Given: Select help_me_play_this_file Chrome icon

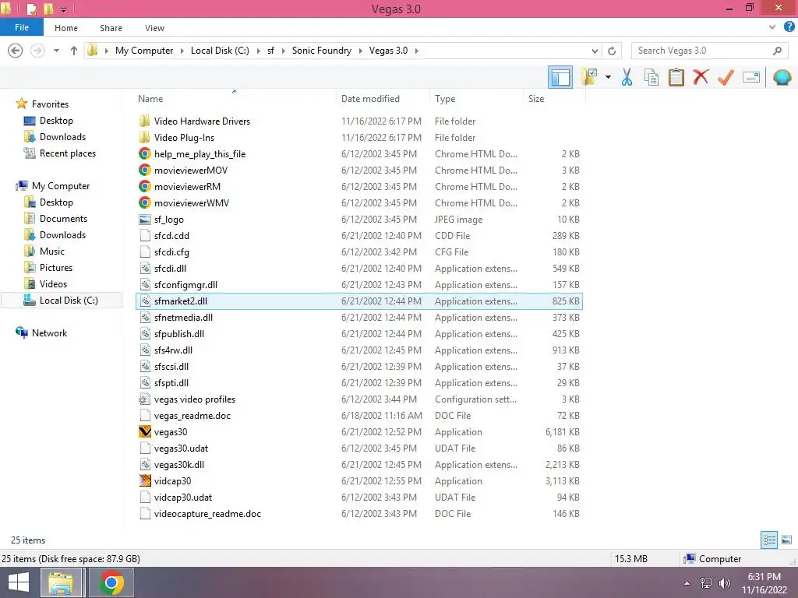Looking at the screenshot, I should [144, 153].
